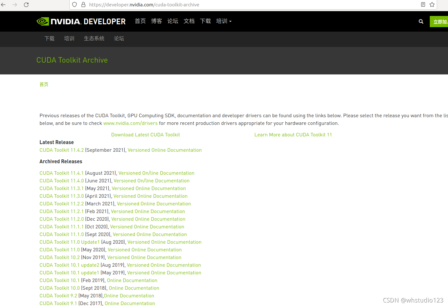This screenshot has height=306, width=448.
Task: Open documentation for CUDA 11.0 Update1
Action: [x=165, y=242]
